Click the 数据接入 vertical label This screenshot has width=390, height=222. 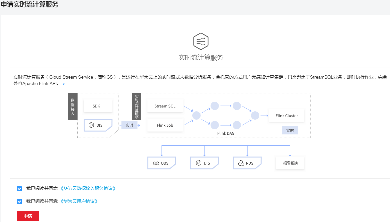[73, 107]
